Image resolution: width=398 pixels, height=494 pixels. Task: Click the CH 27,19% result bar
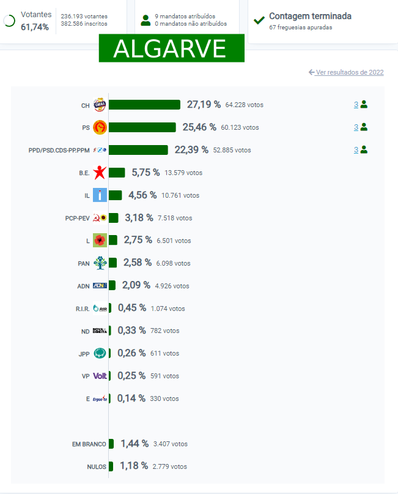pos(144,105)
